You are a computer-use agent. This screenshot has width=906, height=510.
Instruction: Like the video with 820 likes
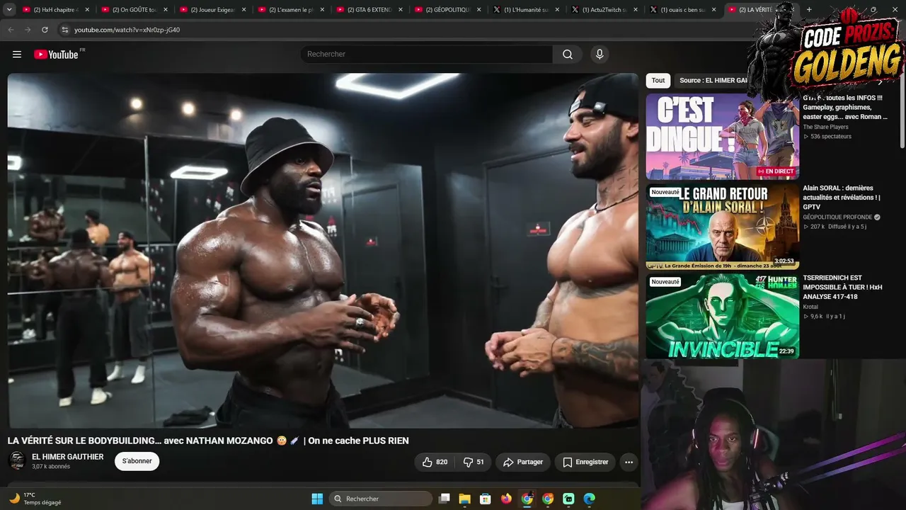[435, 462]
